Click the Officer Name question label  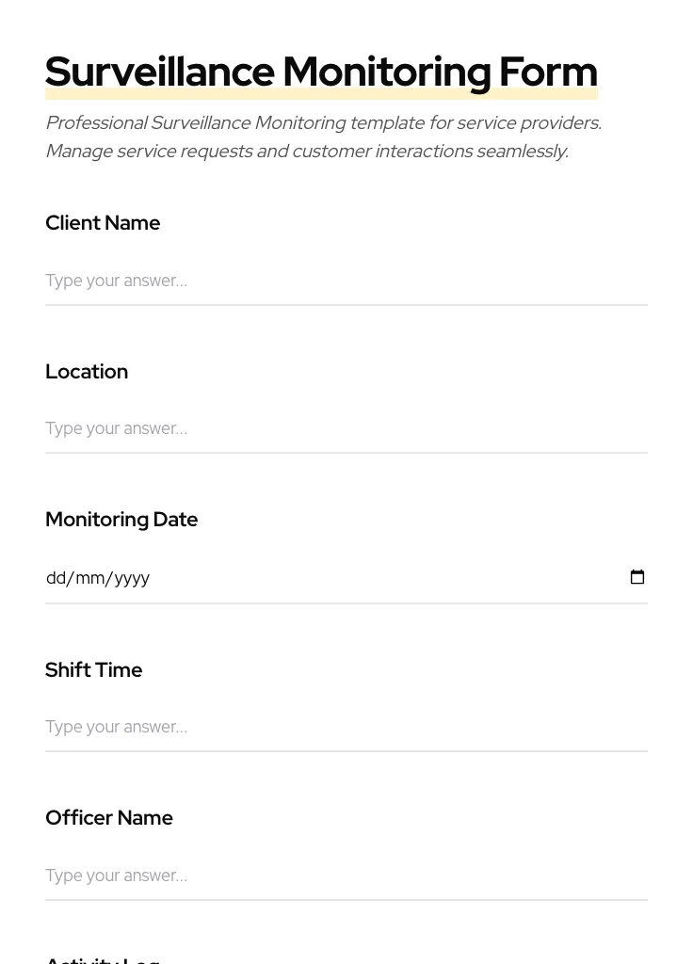pyautogui.click(x=109, y=818)
